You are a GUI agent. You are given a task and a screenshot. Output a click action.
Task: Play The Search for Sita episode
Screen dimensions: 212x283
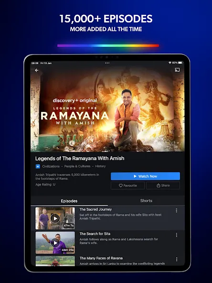55,243
